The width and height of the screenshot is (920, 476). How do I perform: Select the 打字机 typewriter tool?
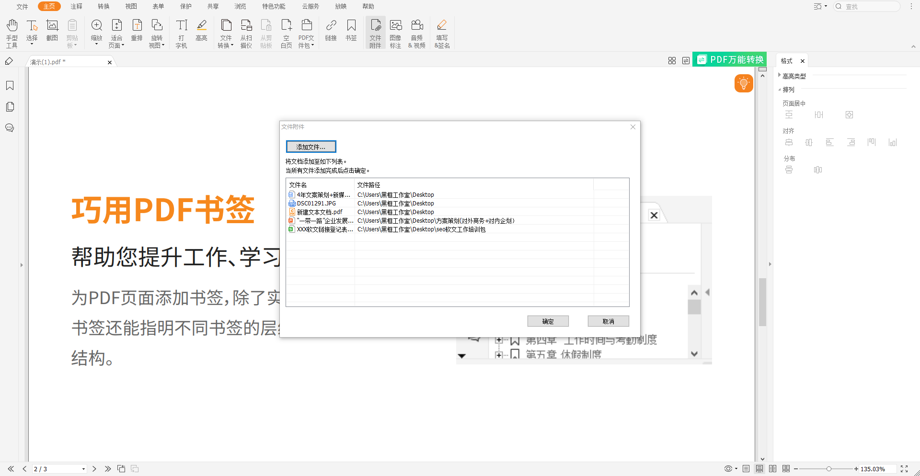(181, 33)
